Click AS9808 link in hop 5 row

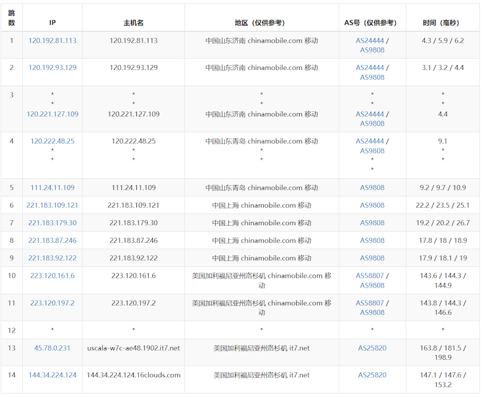pos(372,187)
